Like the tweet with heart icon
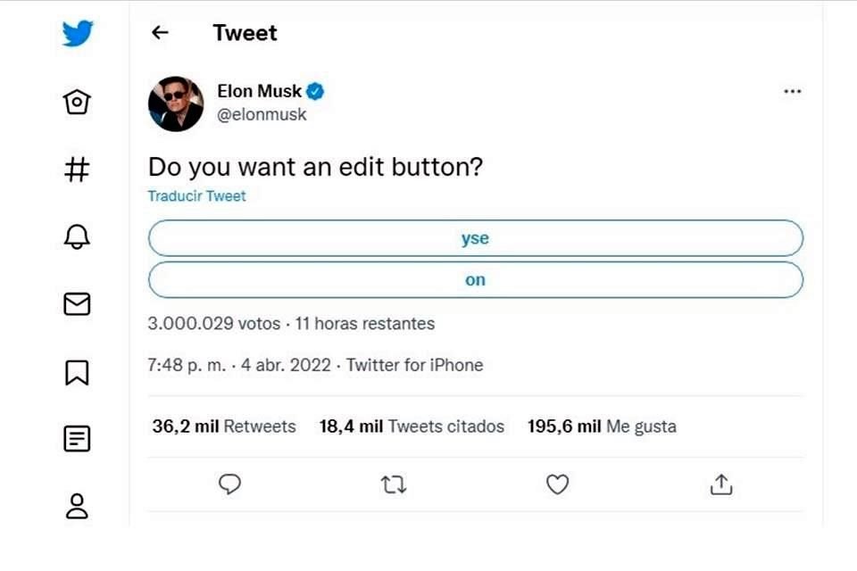Image resolution: width=857 pixels, height=571 pixels. click(557, 484)
